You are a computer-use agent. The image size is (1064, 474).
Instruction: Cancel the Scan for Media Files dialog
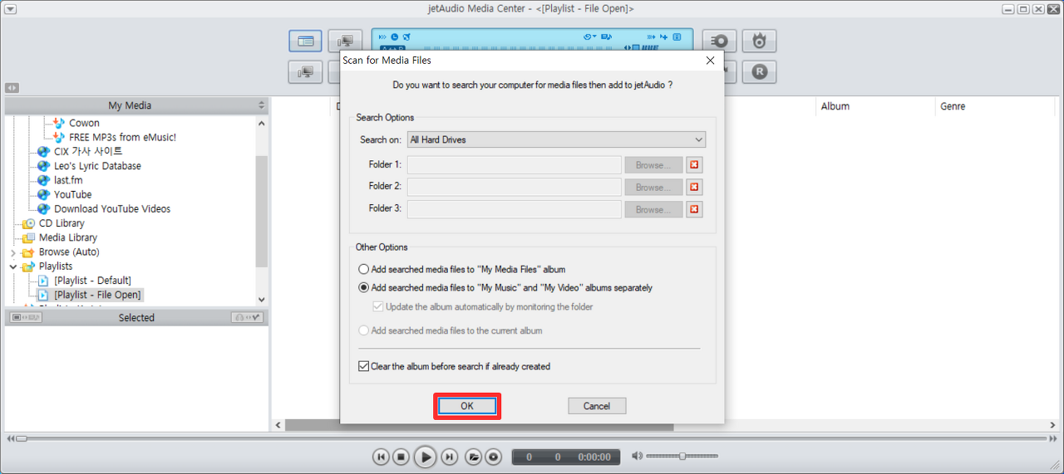[597, 406]
